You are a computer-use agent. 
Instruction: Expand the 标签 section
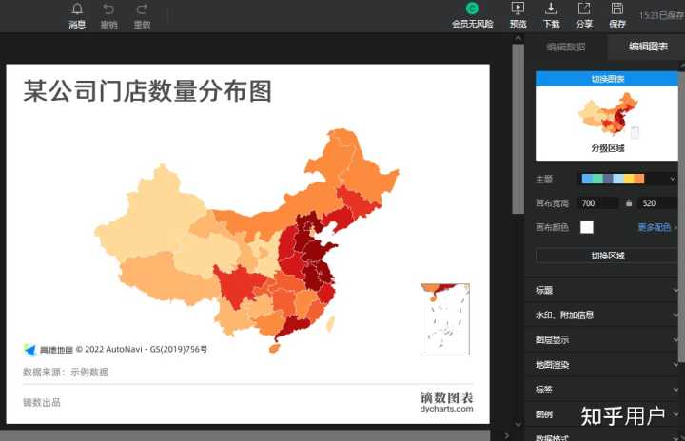[605, 390]
